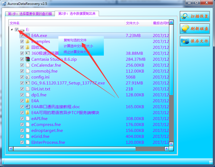This screenshot has width=215, height=167.
Task: Click the horizontal scrollbar left arrow
Action: click(x=11, y=149)
